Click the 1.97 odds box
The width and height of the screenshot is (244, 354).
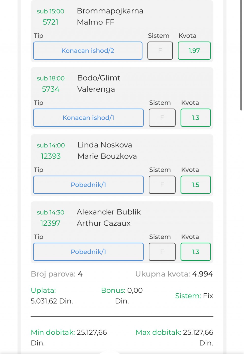click(194, 51)
